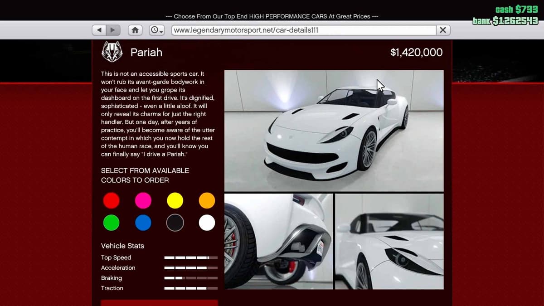Click the Pariah car title text
This screenshot has height=306, width=544.
tap(146, 52)
